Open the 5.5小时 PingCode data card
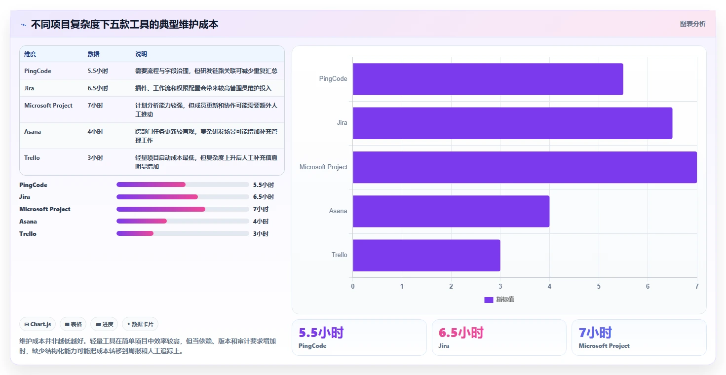The width and height of the screenshot is (726, 375). (359, 337)
